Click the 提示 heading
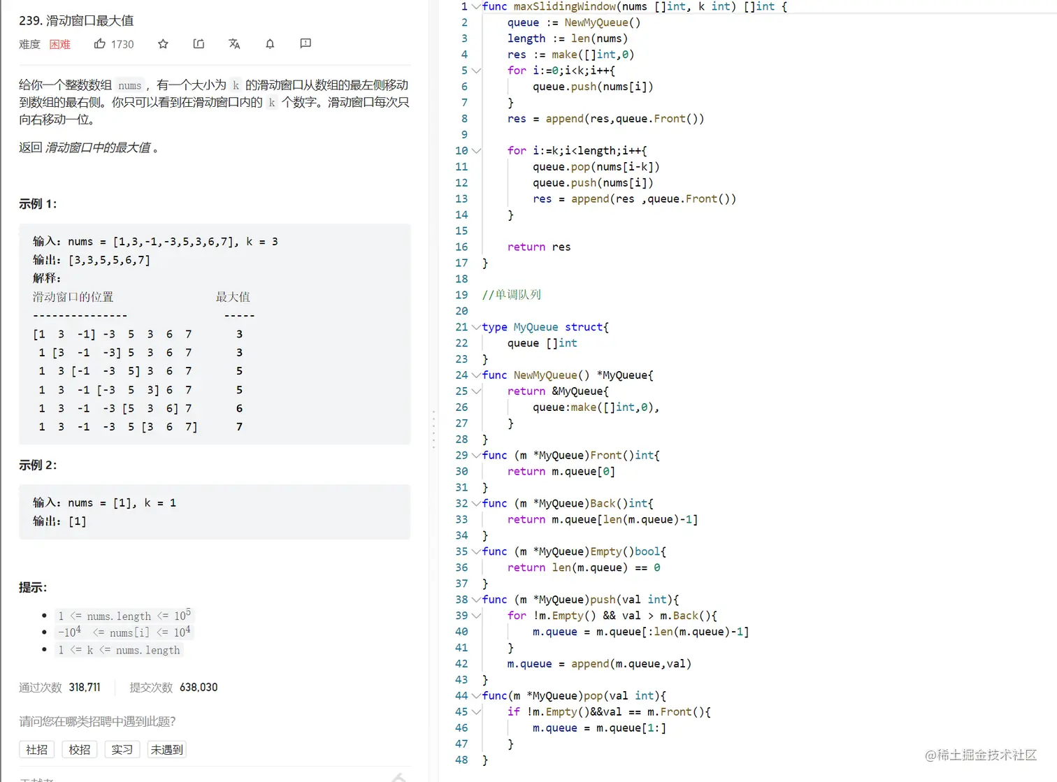The image size is (1057, 782). 33,588
